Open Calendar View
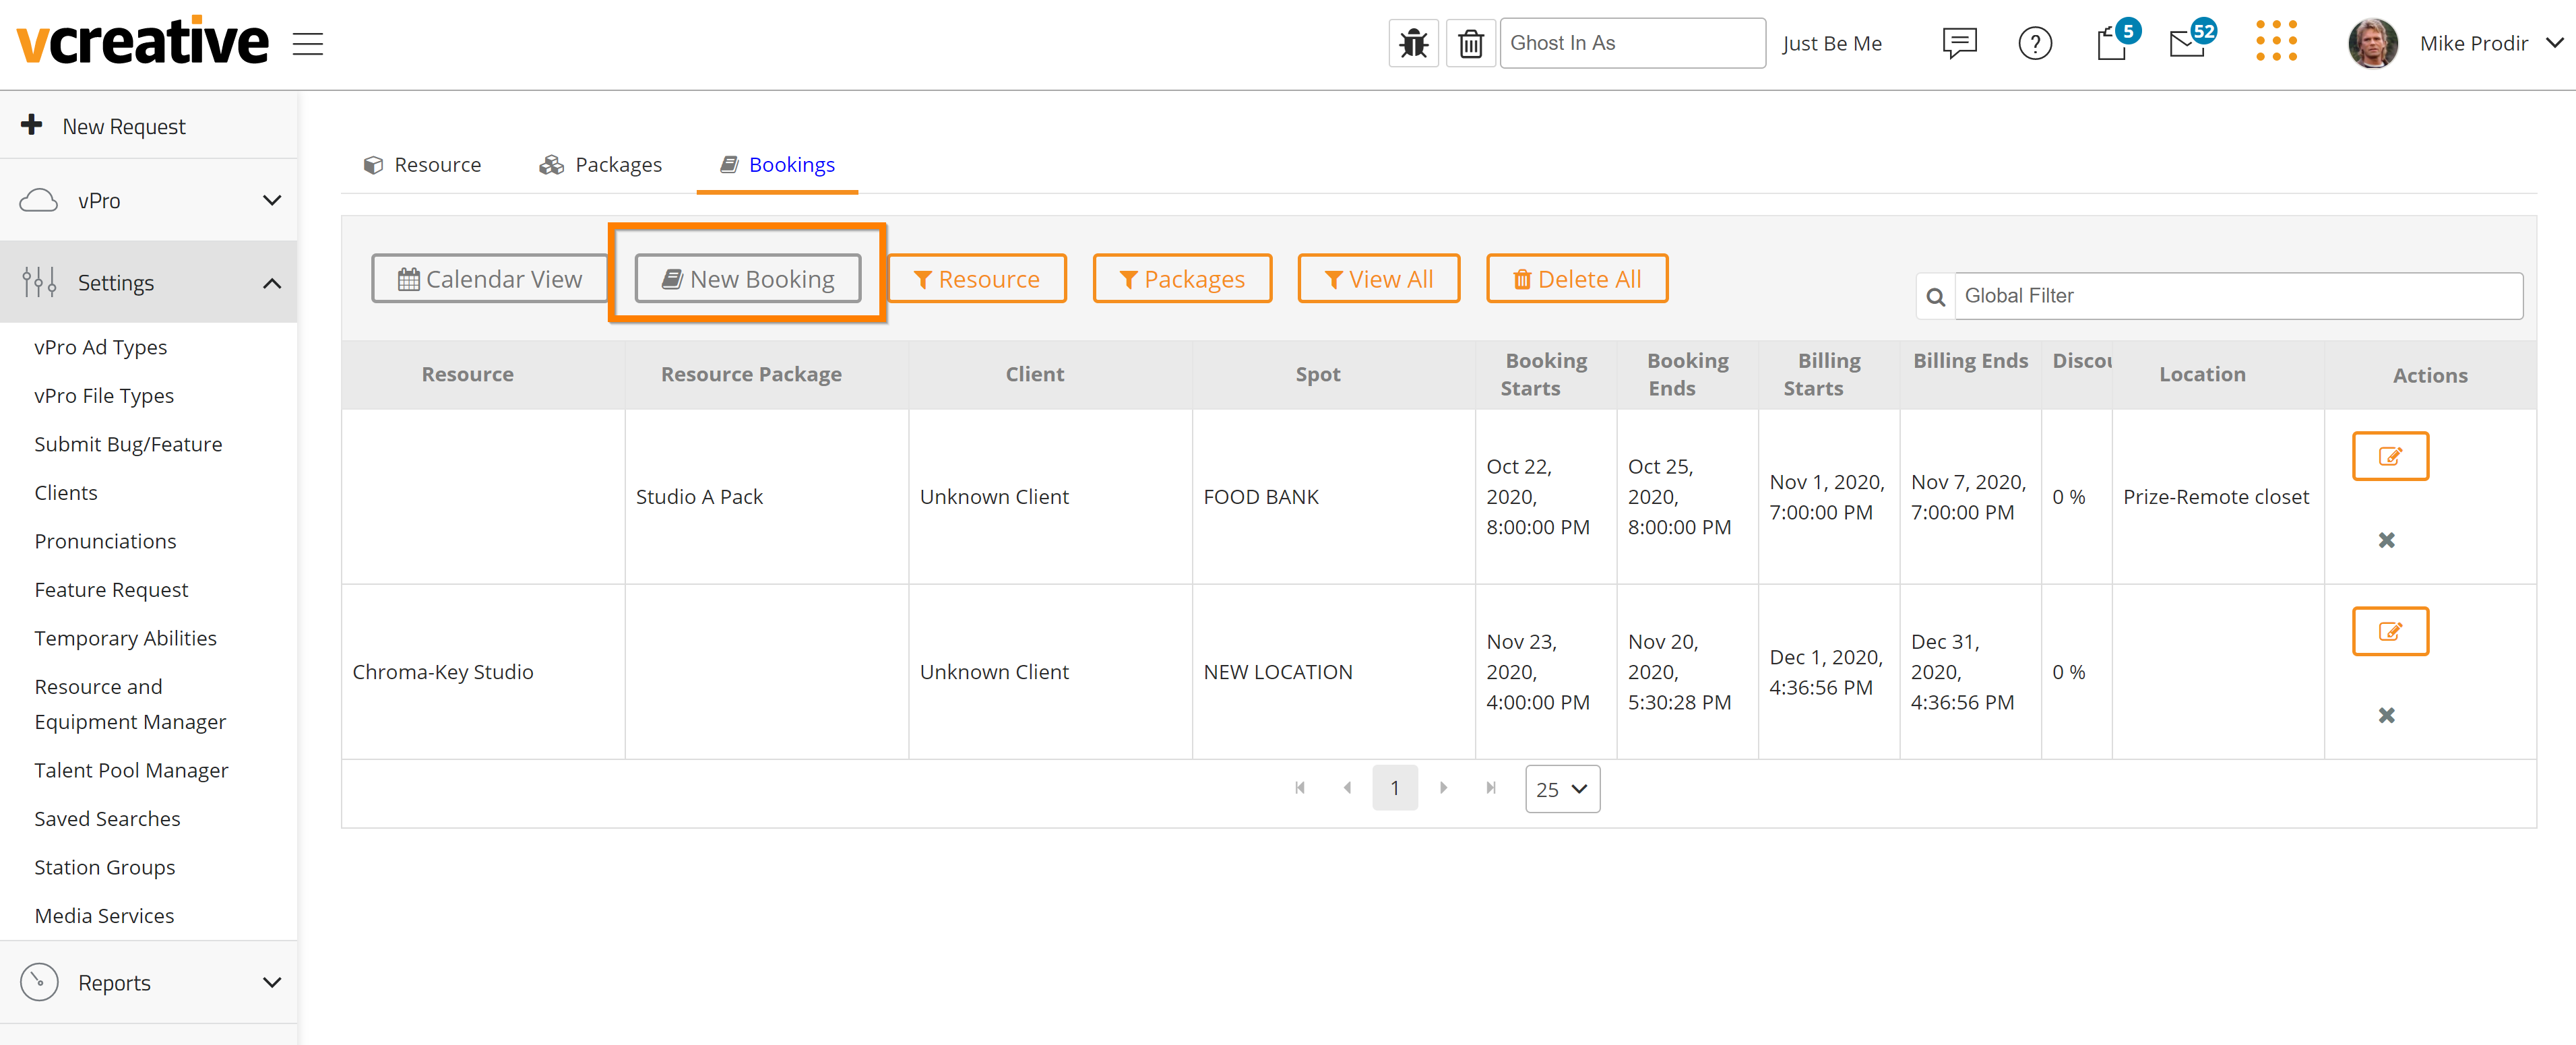 point(489,279)
